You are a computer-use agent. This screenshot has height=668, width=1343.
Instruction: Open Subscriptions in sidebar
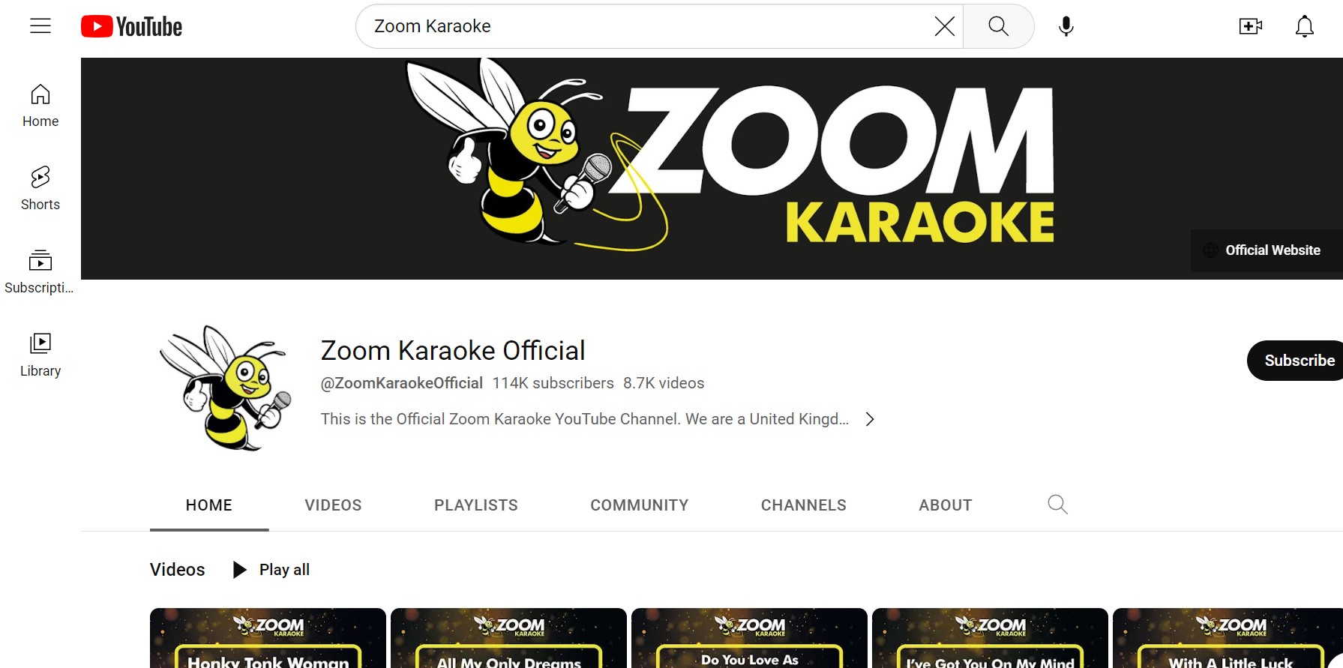40,272
